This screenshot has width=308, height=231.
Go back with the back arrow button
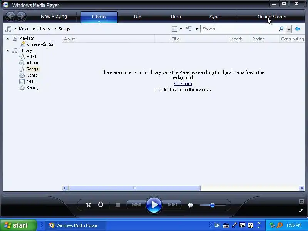pos(11,16)
